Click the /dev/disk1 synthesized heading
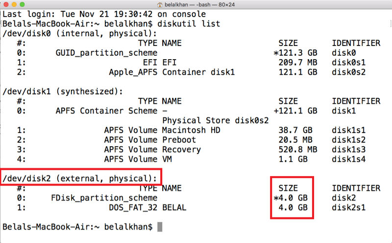This screenshot has height=243, width=392. pyautogui.click(x=63, y=91)
